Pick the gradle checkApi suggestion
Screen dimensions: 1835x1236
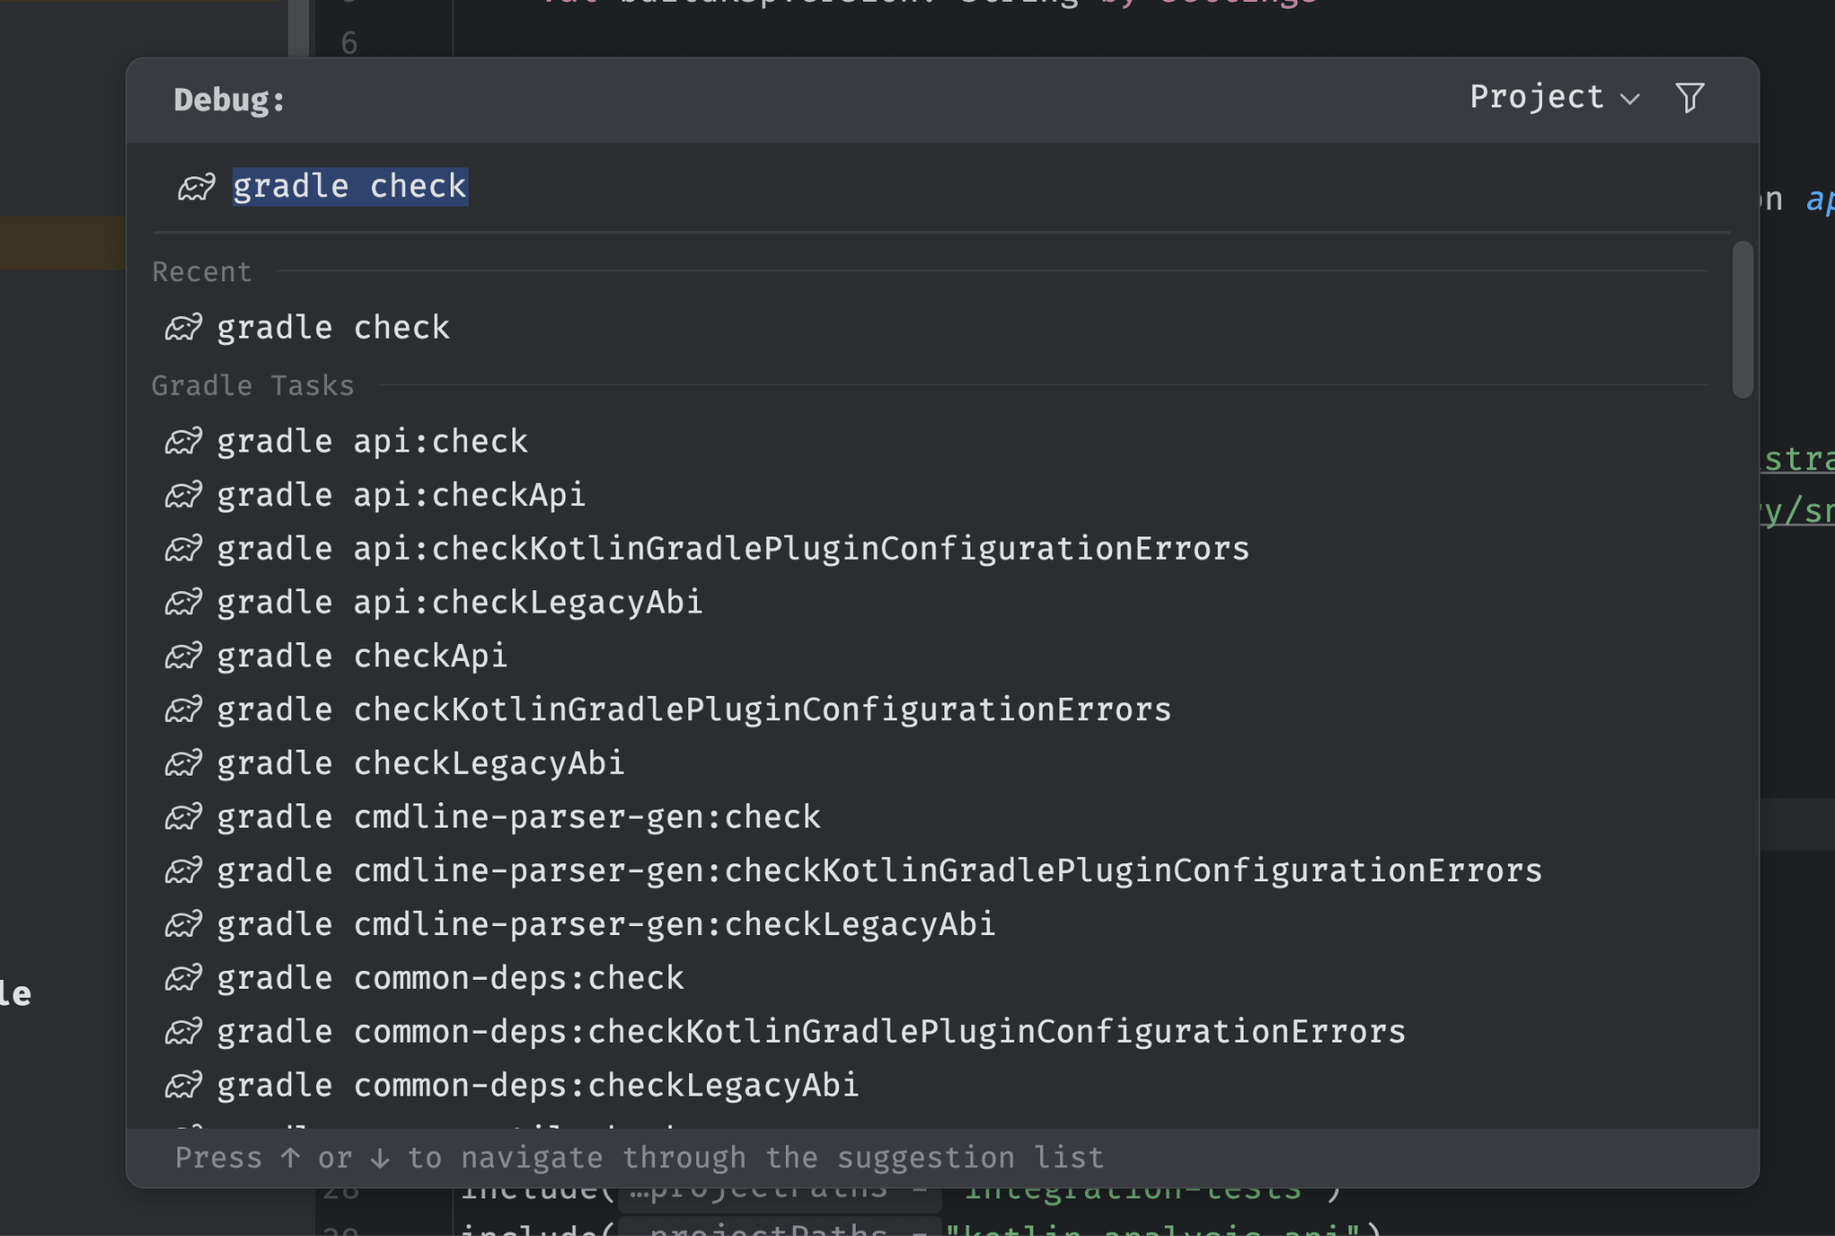[362, 657]
